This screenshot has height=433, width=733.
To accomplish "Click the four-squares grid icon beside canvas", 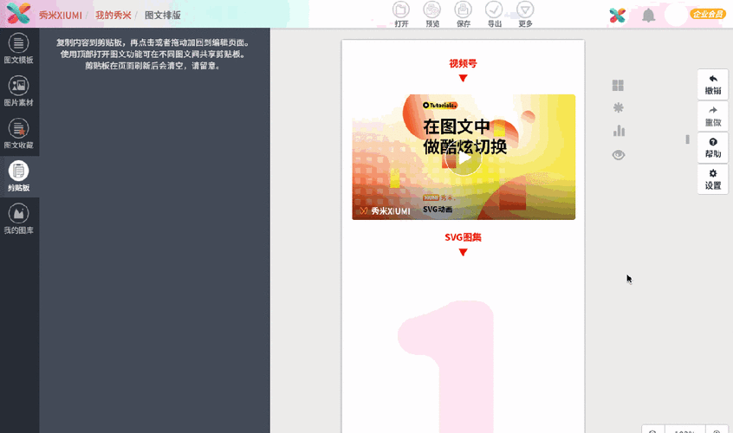I will 618,86.
